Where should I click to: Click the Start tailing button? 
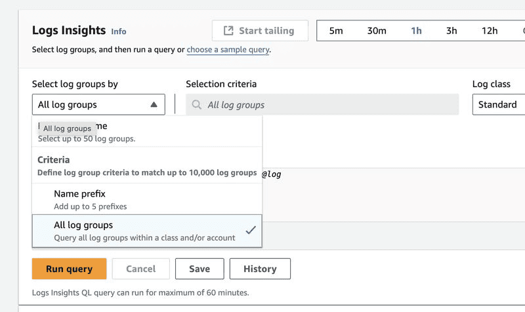pyautogui.click(x=259, y=31)
